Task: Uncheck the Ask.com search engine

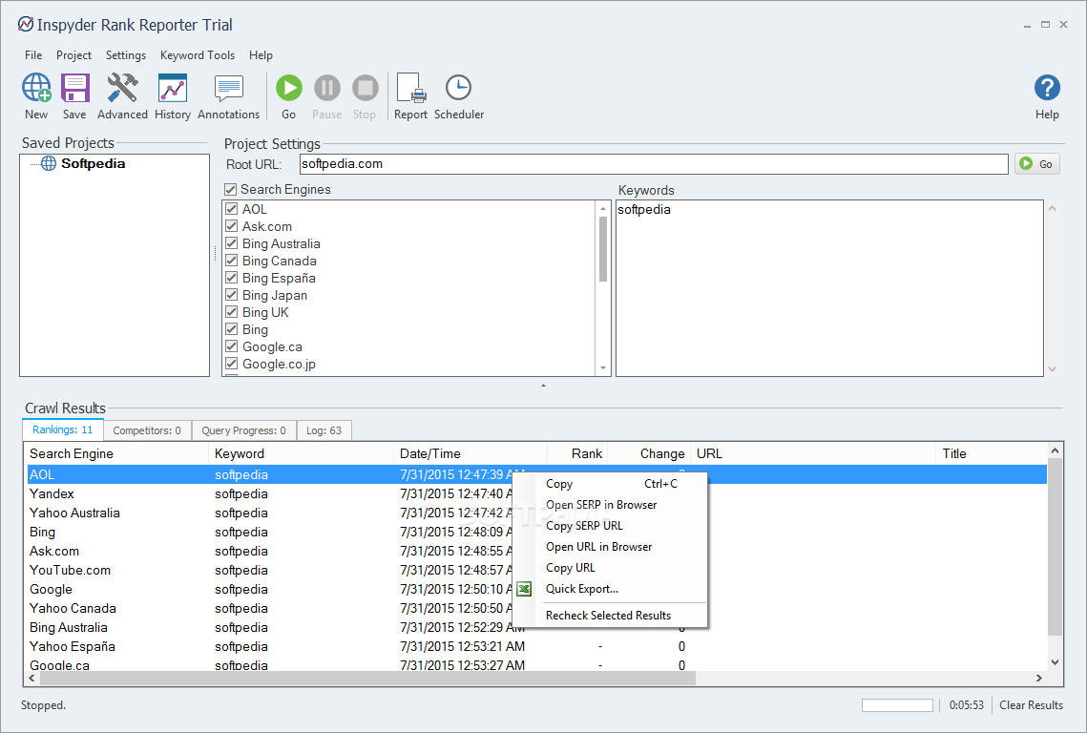Action: (232, 226)
